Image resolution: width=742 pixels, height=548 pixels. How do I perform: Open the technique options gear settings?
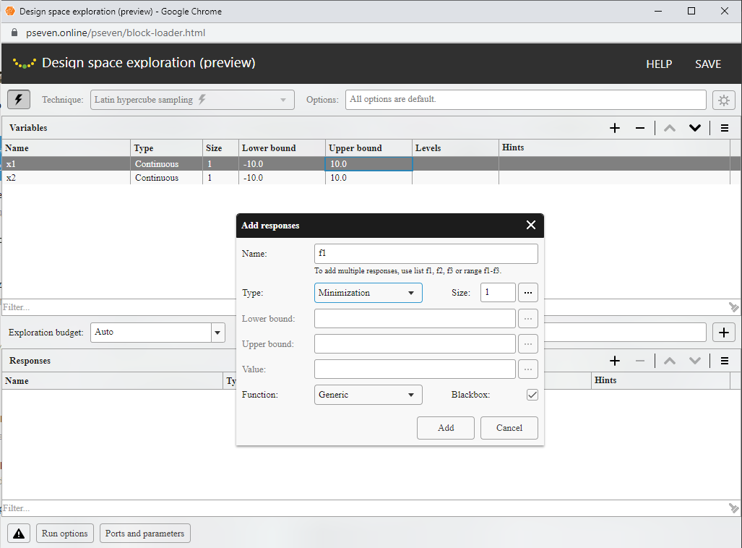[x=723, y=100]
